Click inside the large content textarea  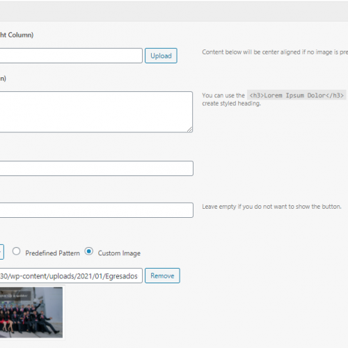[96, 112]
